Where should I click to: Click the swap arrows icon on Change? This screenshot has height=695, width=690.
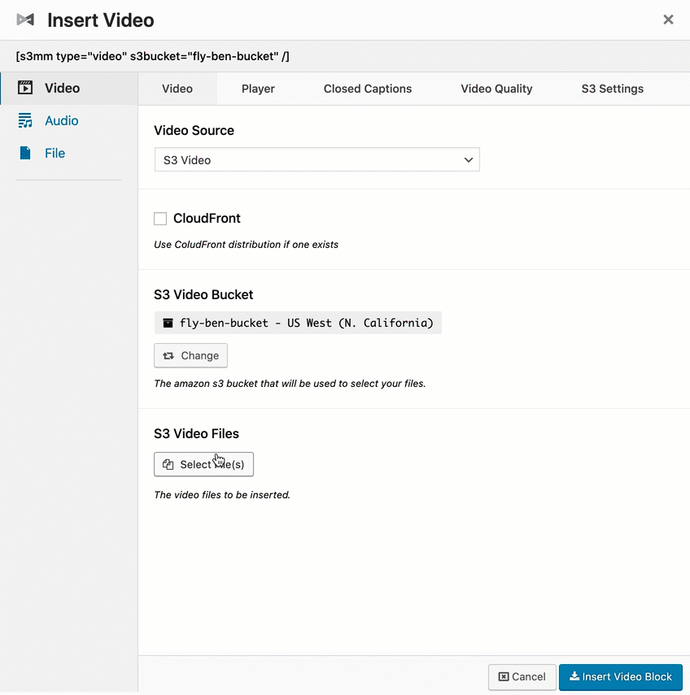tap(168, 356)
